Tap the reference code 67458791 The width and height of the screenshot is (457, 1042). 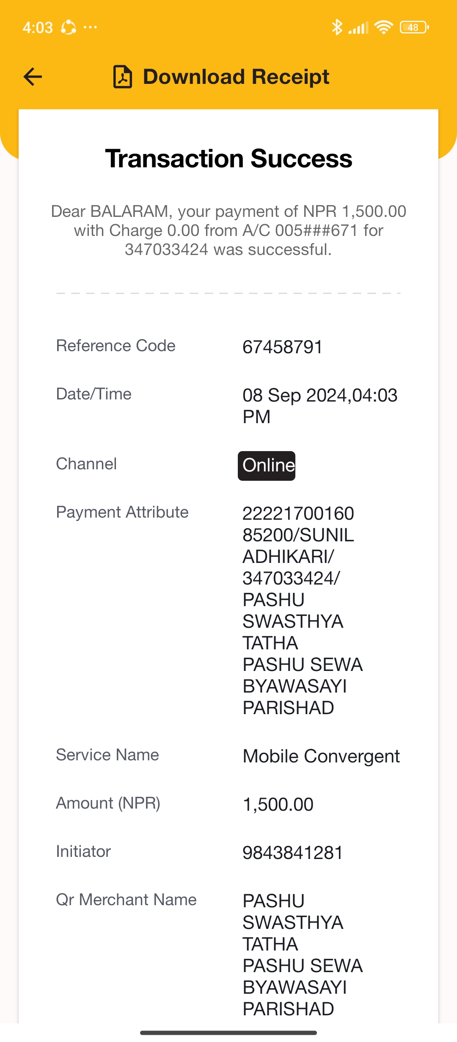point(282,347)
